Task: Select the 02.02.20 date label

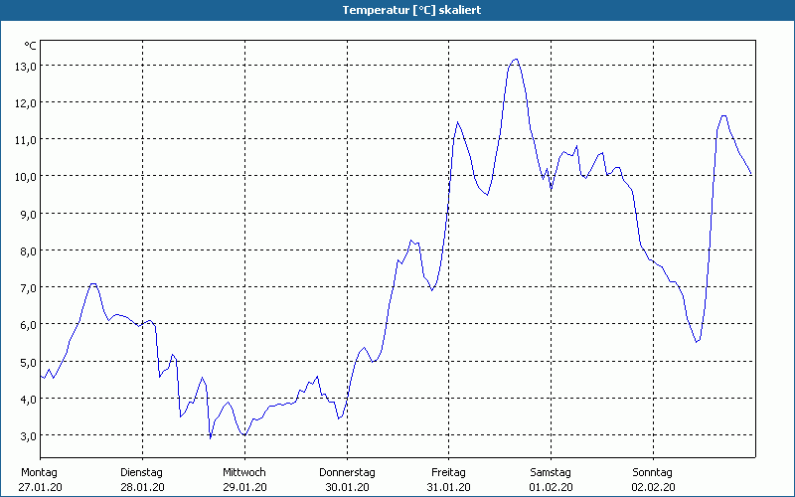Action: [x=653, y=487]
